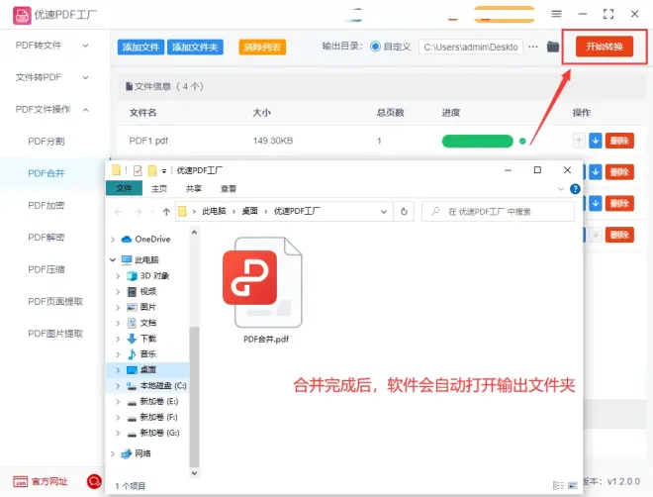
Task: Click the 优速PDF工厂 app logo icon
Action: click(22, 16)
